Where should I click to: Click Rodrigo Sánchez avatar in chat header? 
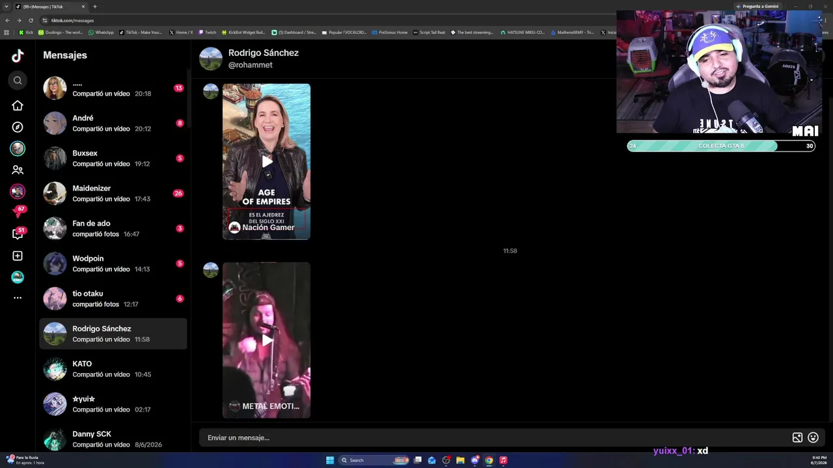coord(211,58)
